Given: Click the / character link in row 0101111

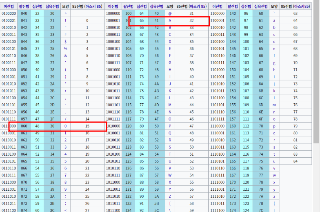Looking at the screenshot, I should pyautogui.click(x=65, y=119).
